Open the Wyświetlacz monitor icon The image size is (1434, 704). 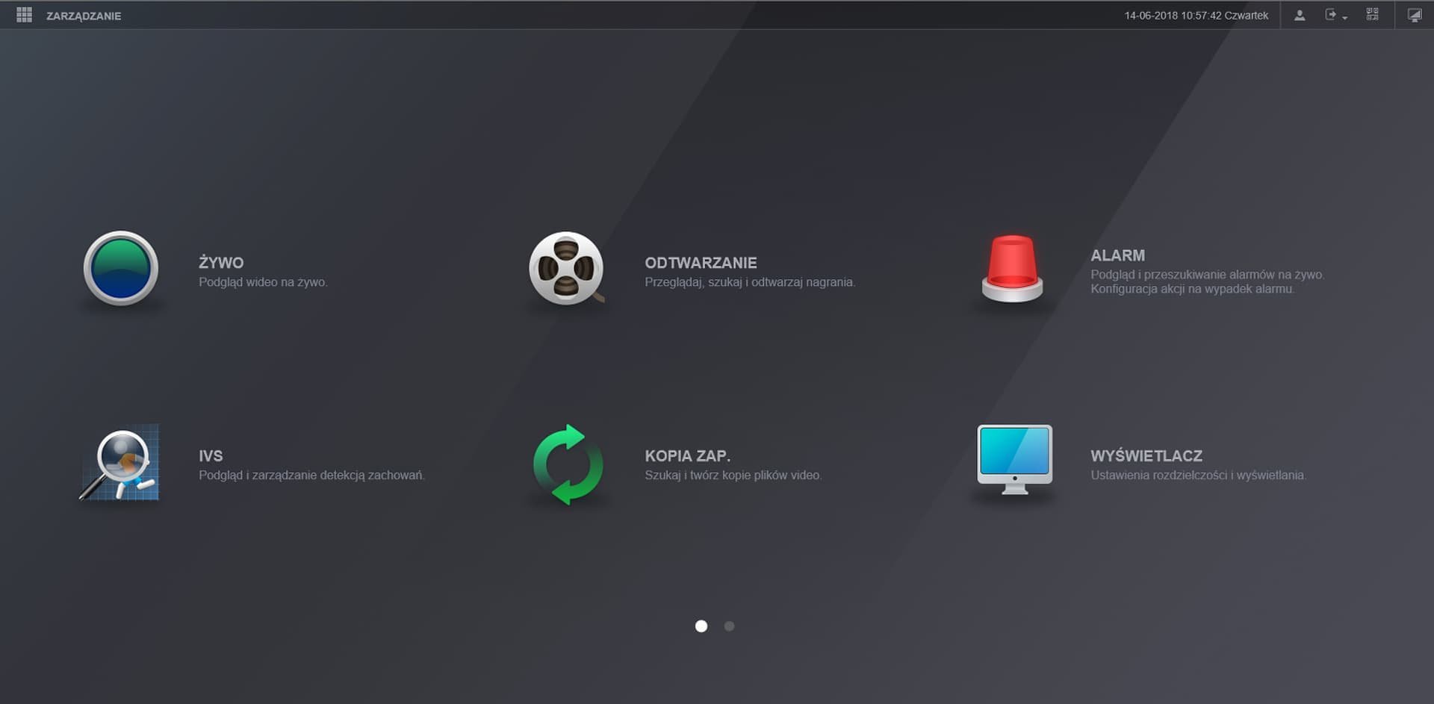[1014, 459]
